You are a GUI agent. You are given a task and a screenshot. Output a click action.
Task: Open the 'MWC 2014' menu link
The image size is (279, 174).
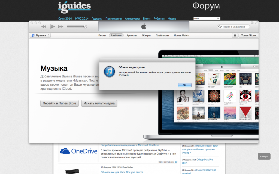[82, 18]
